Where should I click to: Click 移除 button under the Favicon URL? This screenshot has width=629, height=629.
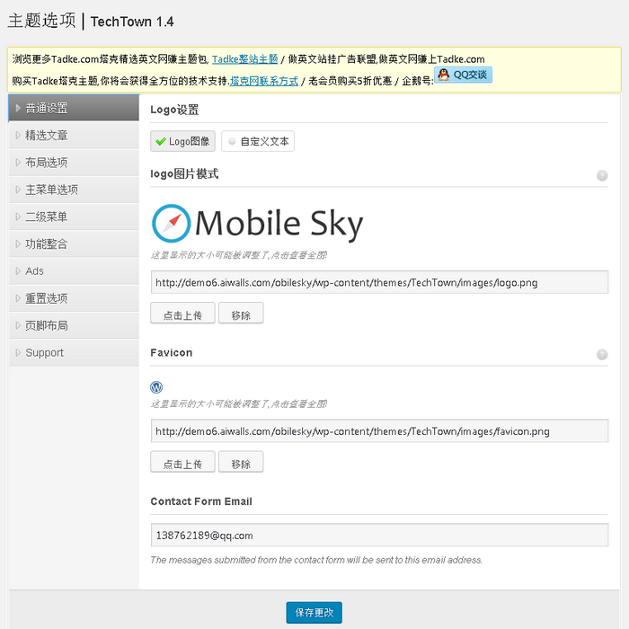tap(241, 462)
